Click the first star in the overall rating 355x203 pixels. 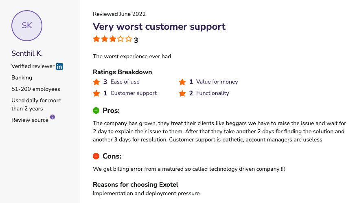pyautogui.click(x=96, y=39)
